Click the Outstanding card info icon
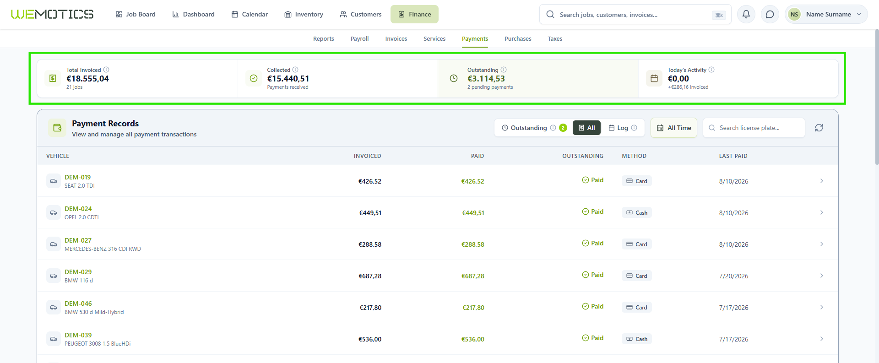This screenshot has height=363, width=879. tap(504, 70)
